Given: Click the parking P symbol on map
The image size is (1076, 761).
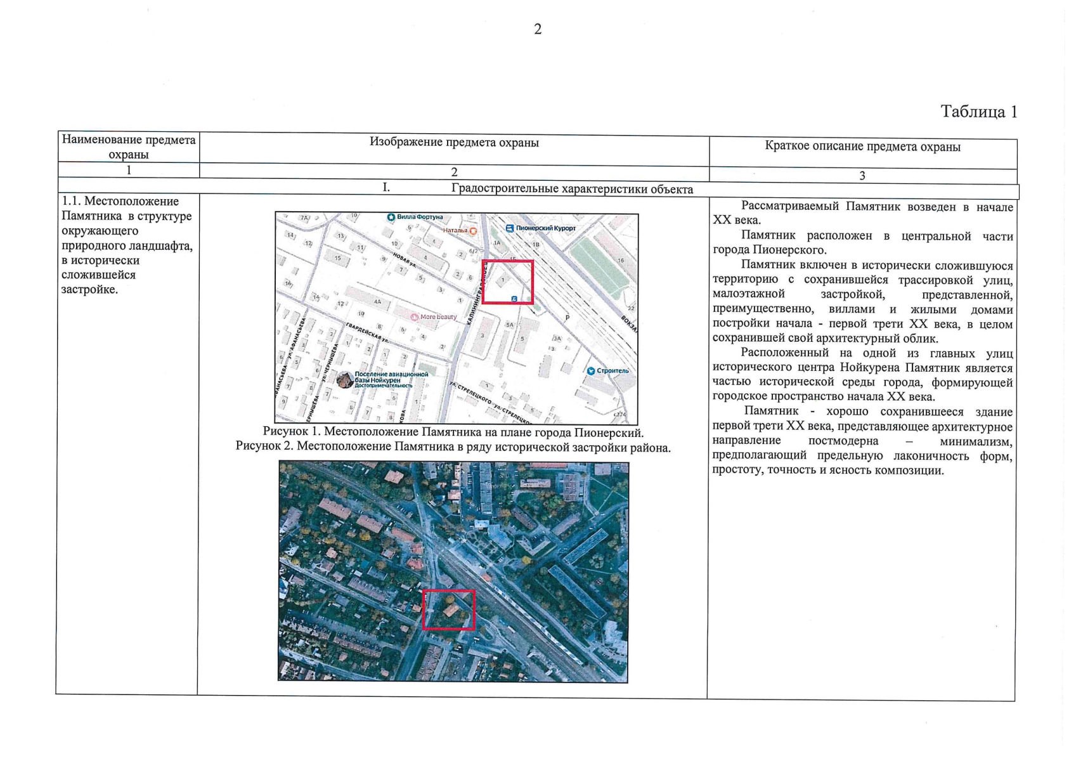Looking at the screenshot, I should [567, 318].
